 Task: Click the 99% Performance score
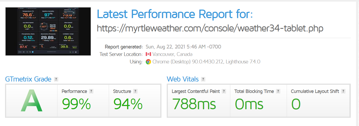pyautogui.click(x=76, y=104)
